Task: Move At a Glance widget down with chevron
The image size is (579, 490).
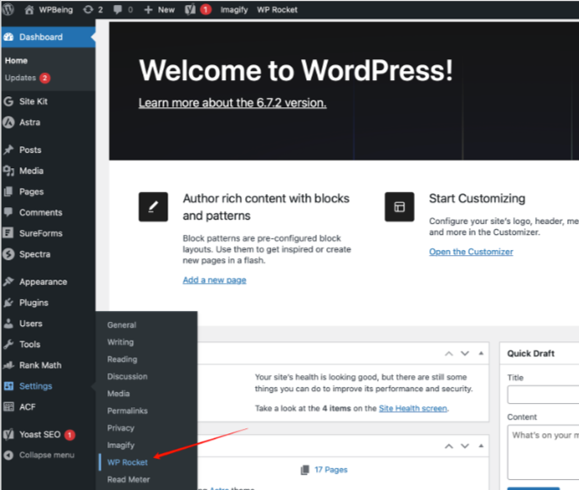Action: (x=465, y=446)
